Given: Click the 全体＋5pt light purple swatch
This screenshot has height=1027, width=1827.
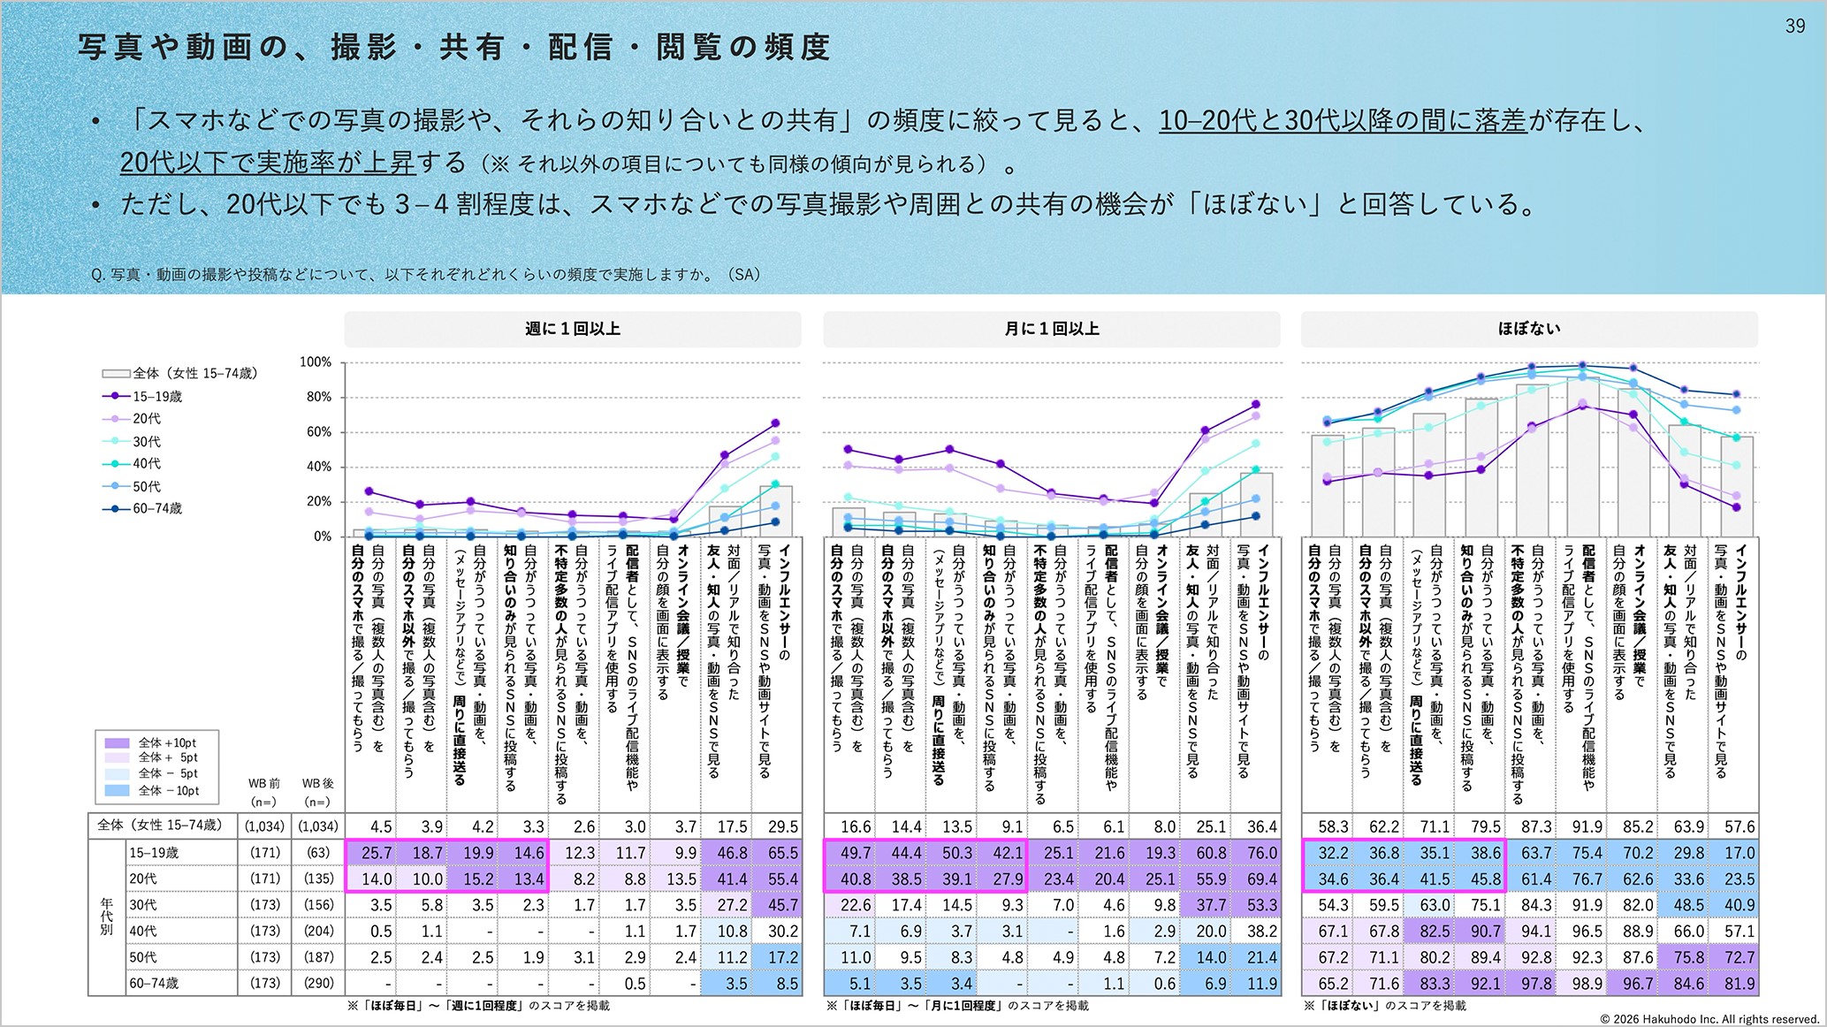Looking at the screenshot, I should pyautogui.click(x=117, y=758).
